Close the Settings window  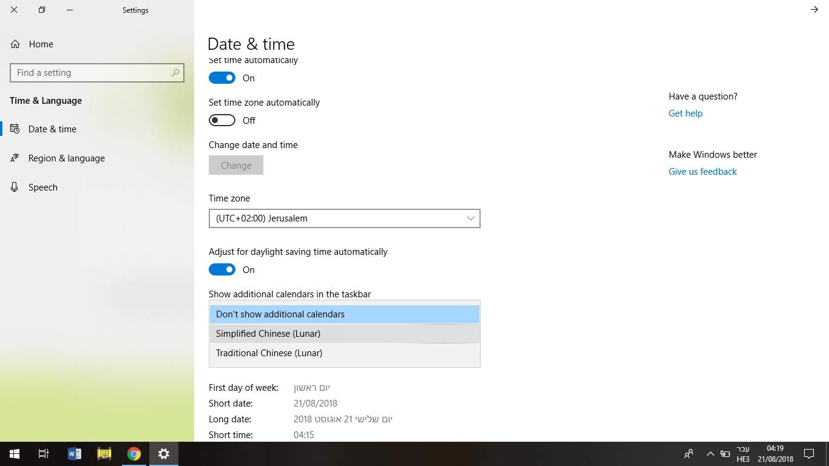pyautogui.click(x=14, y=10)
